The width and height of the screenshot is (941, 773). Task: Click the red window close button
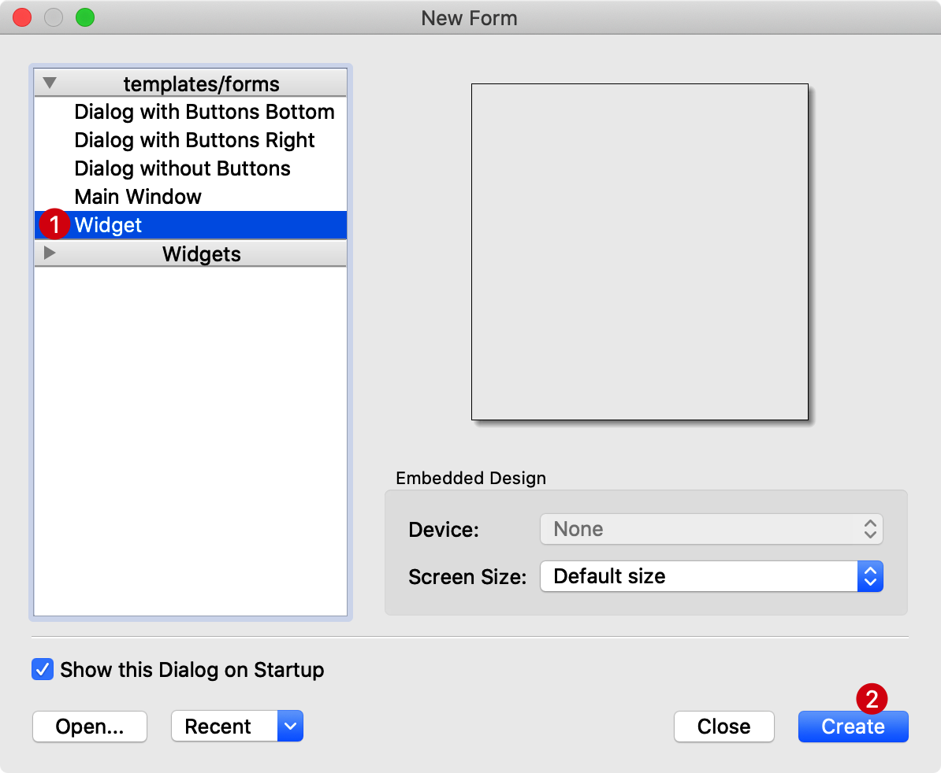(22, 17)
